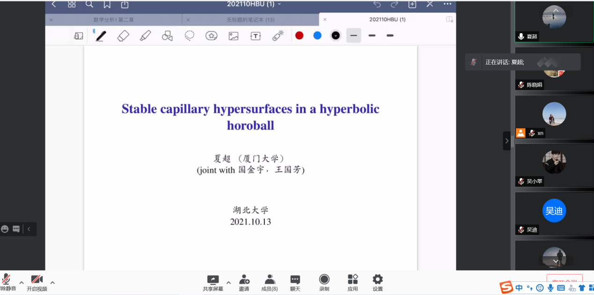
Task: Choose the lasso selection tool
Action: tap(190, 36)
